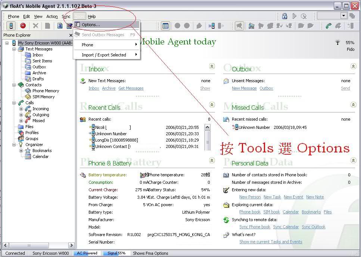Choose Options... from the Tools menu
This screenshot has width=361, height=257.
tap(107, 25)
